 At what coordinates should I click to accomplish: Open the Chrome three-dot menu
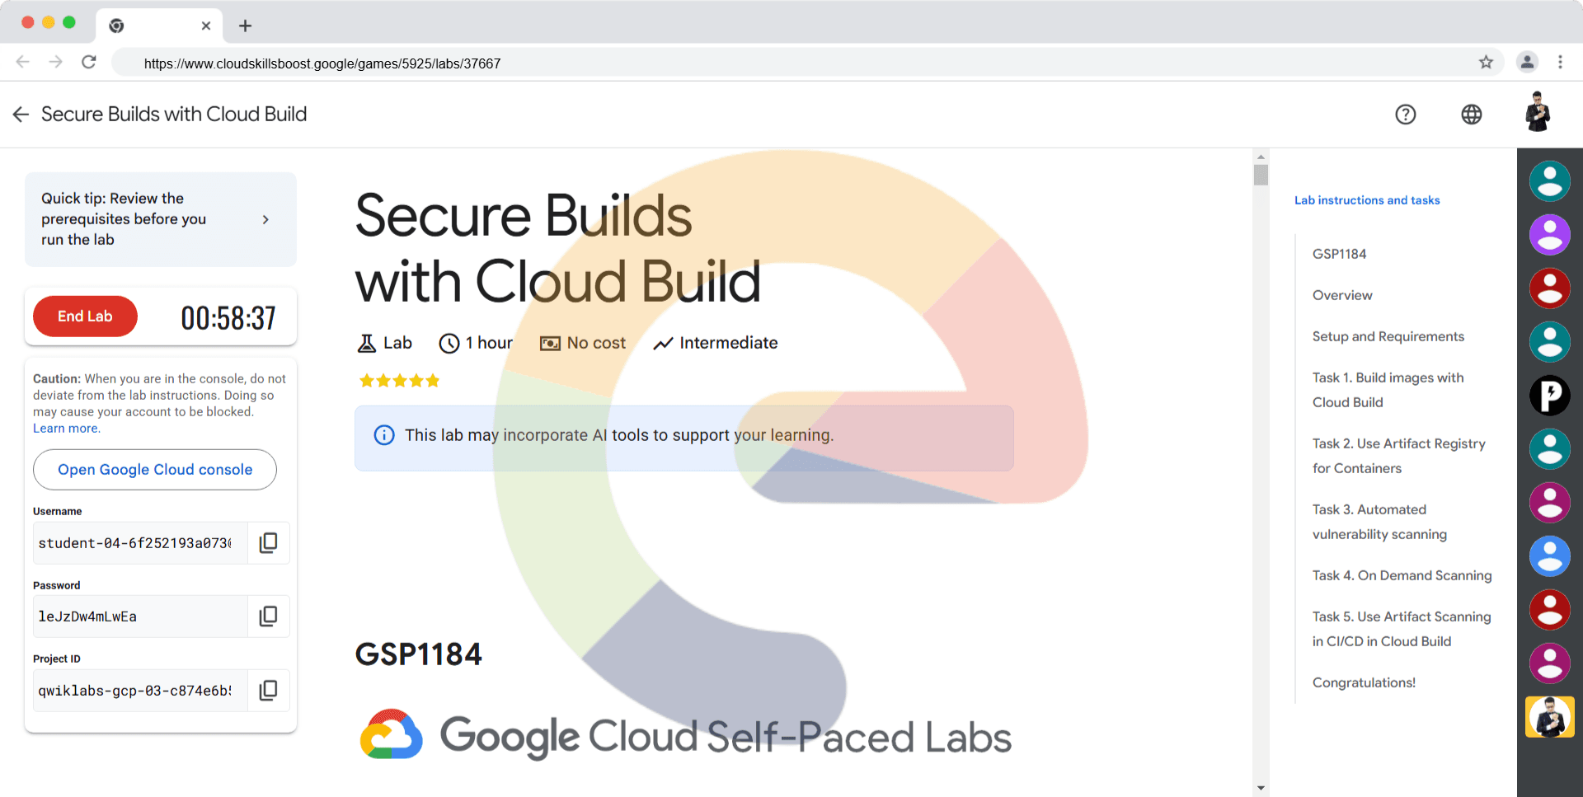tap(1560, 63)
